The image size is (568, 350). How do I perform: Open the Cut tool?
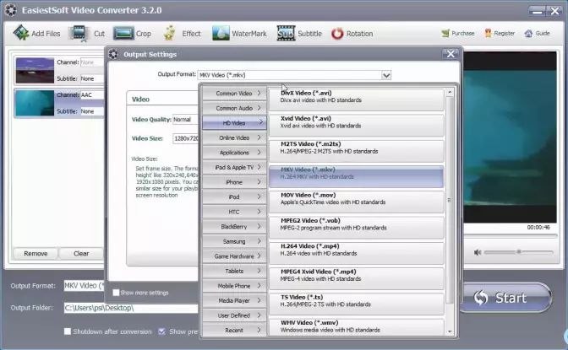(x=88, y=34)
